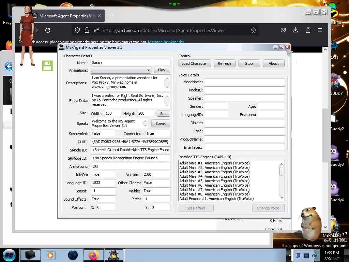This screenshot has width=349, height=262.
Task: Open the Firefox Pocket save icon
Action: (283, 30)
